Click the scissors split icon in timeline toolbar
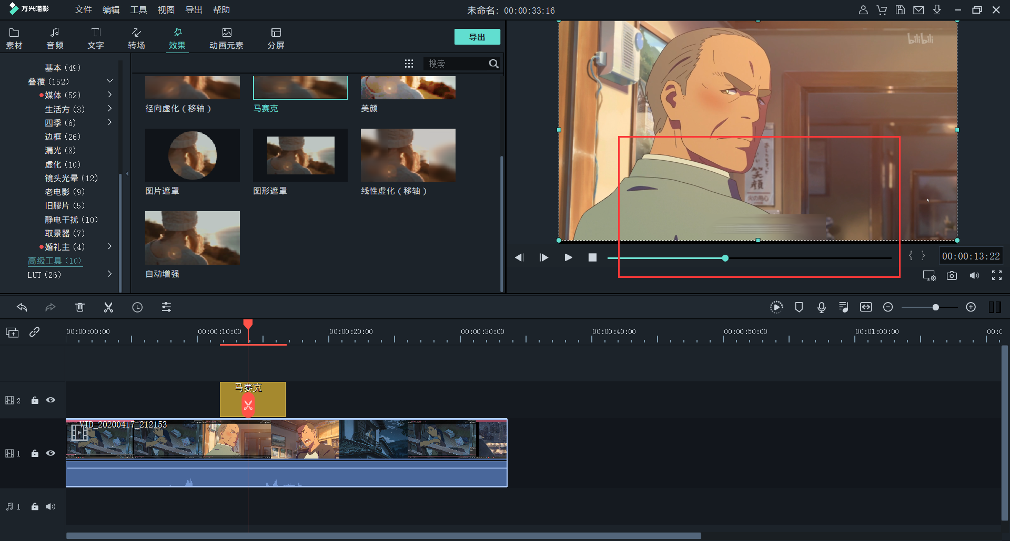This screenshot has height=541, width=1010. click(108, 307)
